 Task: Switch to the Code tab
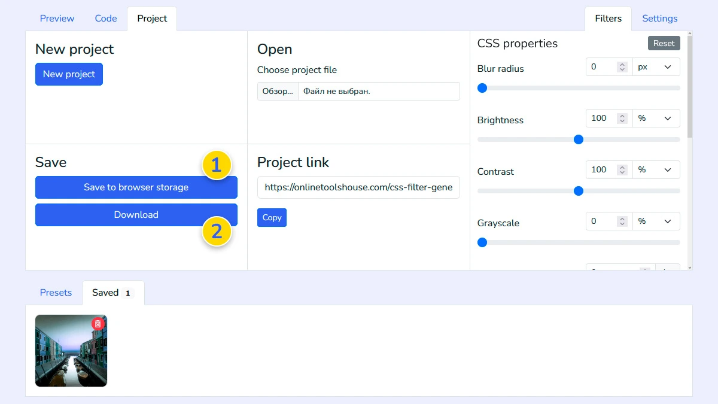point(105,18)
